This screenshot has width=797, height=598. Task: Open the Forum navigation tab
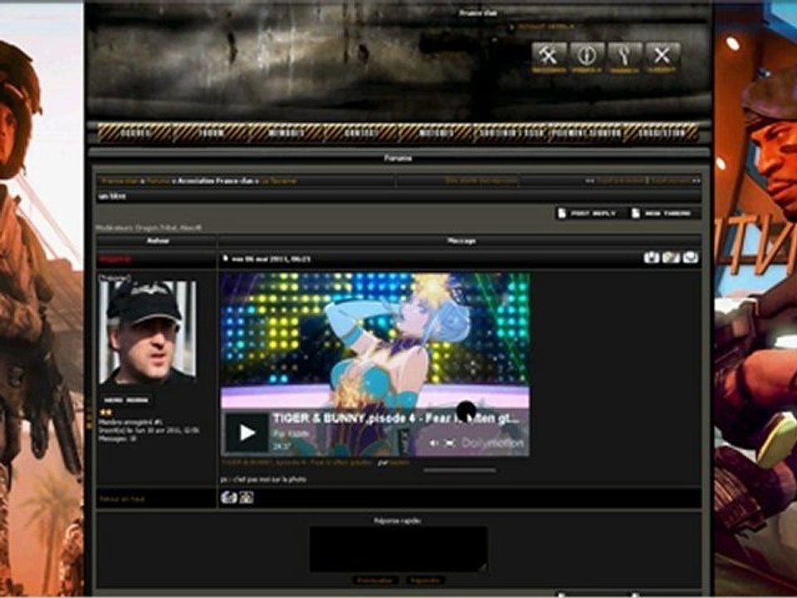pos(210,133)
